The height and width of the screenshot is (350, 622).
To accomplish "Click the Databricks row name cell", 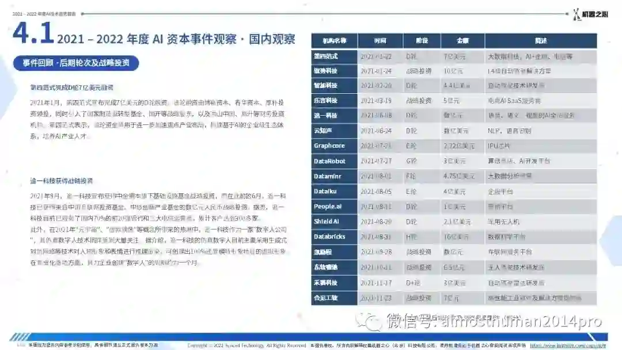I will coord(335,237).
